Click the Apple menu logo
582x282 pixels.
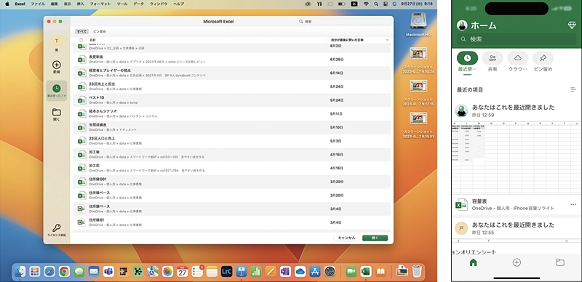(7, 4)
